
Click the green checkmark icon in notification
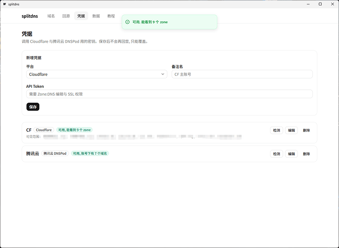[x=128, y=22]
